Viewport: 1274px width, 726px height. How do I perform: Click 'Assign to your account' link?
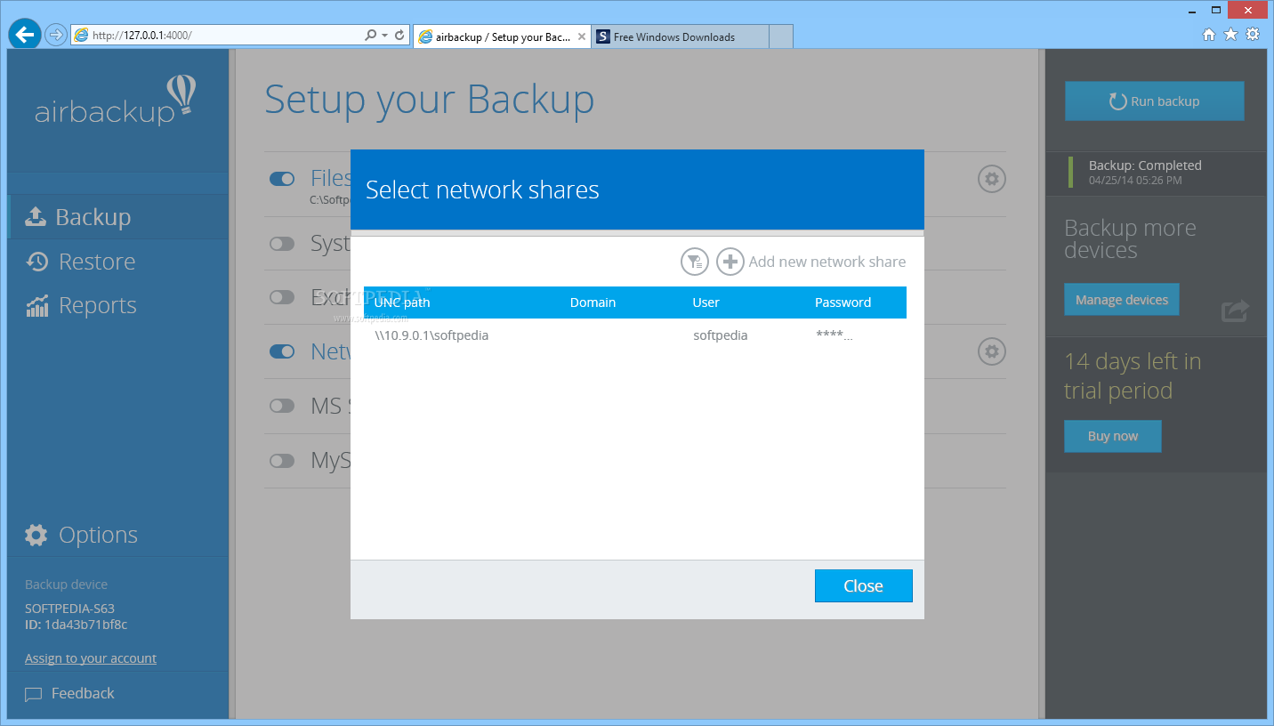(91, 658)
